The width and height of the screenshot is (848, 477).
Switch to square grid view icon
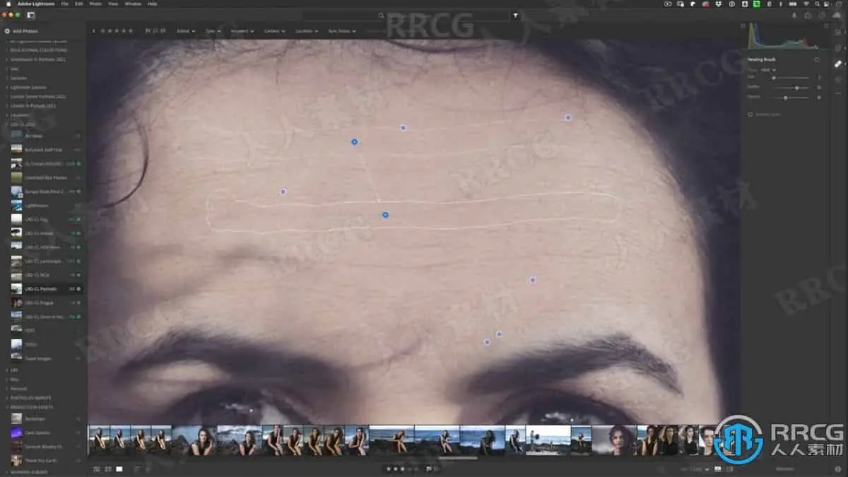click(108, 469)
